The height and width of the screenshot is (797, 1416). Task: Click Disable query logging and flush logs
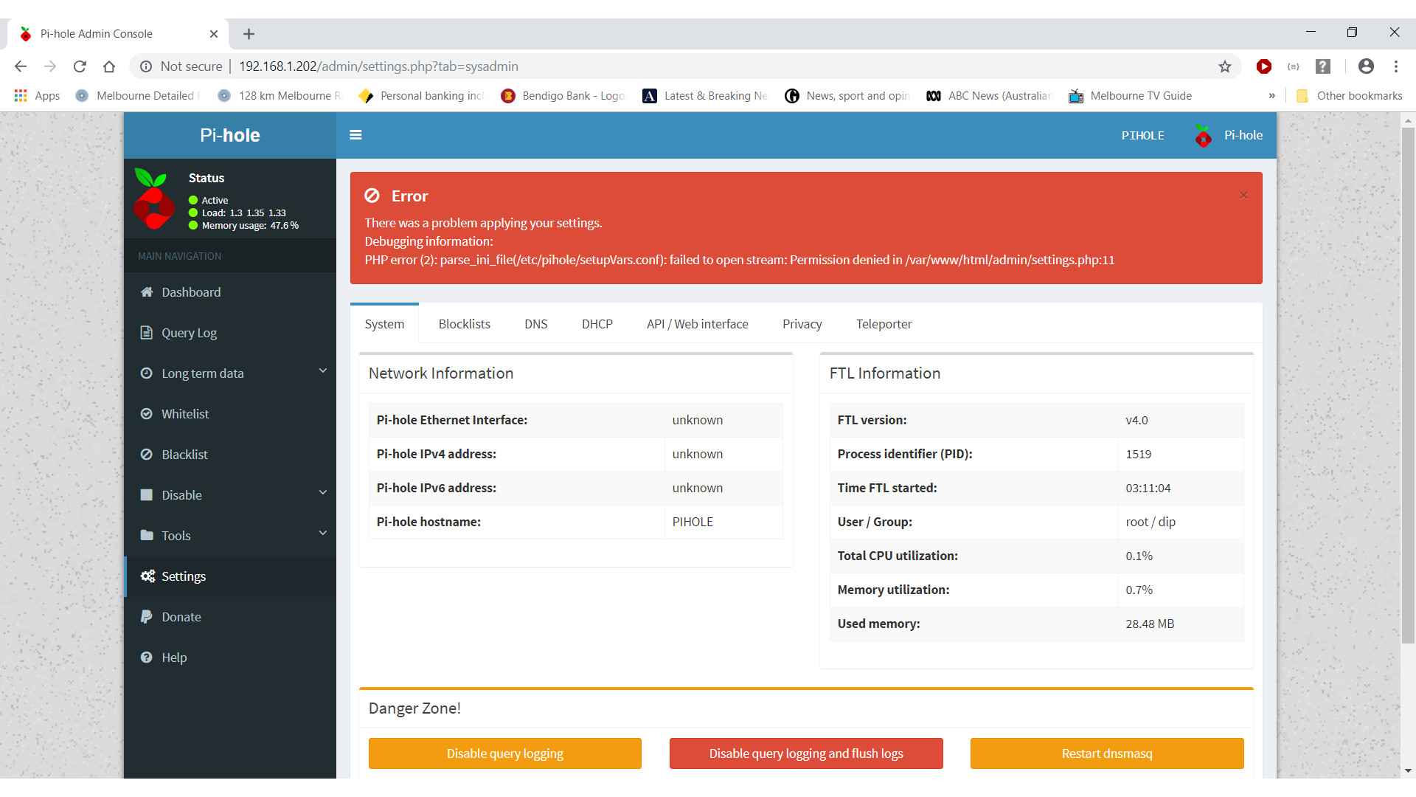[806, 753]
